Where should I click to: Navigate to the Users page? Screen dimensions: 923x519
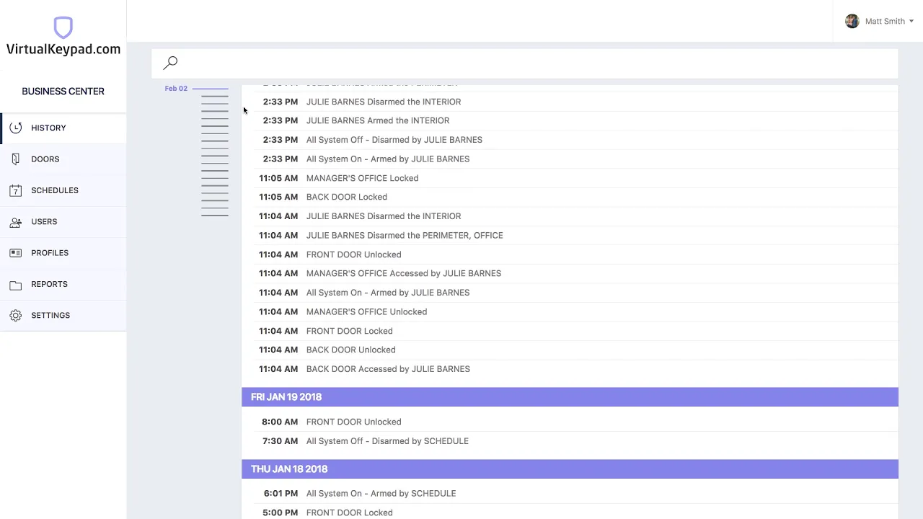pos(63,221)
